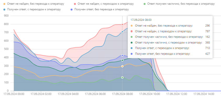The height and width of the screenshot is (98, 221).
Task: Click the light green data point at 162
Action: 122,77
